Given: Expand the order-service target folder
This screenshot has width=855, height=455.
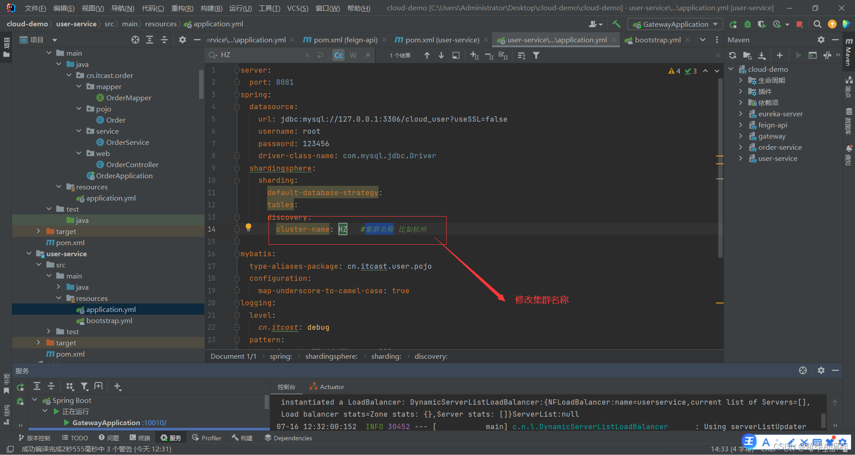Looking at the screenshot, I should (39, 231).
